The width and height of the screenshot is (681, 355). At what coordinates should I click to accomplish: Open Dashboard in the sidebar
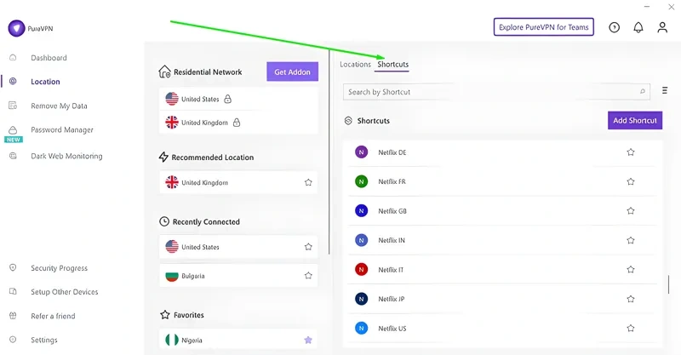(49, 58)
